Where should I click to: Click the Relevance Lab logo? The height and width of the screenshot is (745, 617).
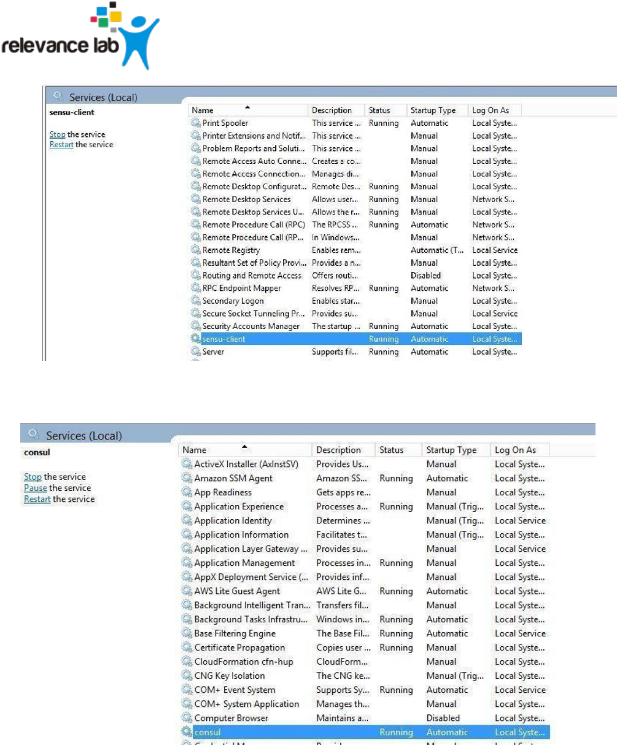[x=80, y=35]
